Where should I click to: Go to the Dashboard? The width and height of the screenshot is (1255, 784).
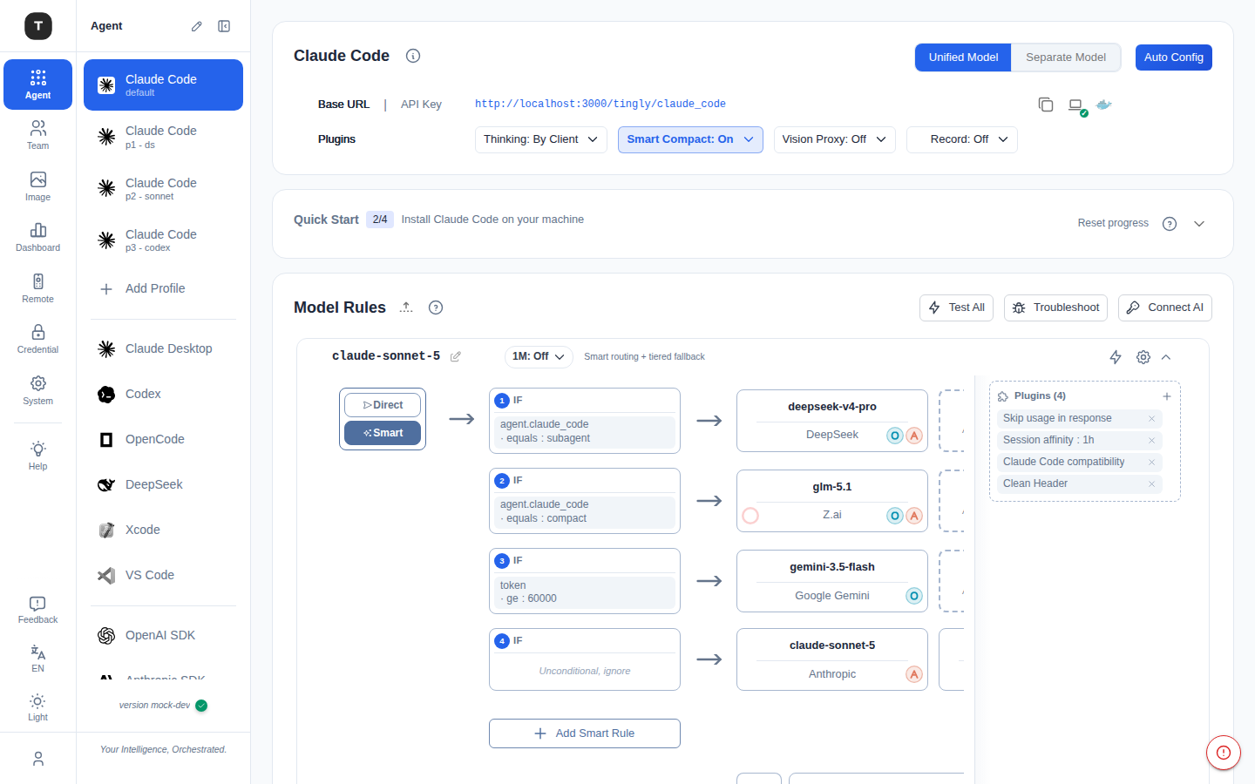[x=37, y=237]
